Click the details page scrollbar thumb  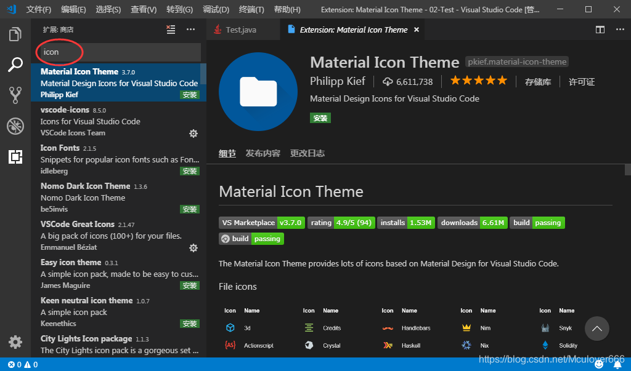click(627, 170)
